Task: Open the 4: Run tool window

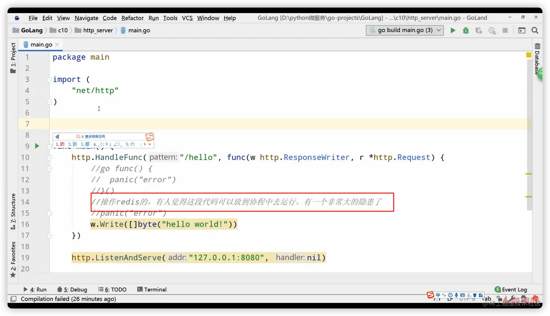Action: click(35, 289)
